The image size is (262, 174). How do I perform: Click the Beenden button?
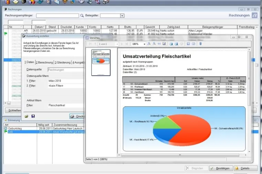(x=197, y=168)
